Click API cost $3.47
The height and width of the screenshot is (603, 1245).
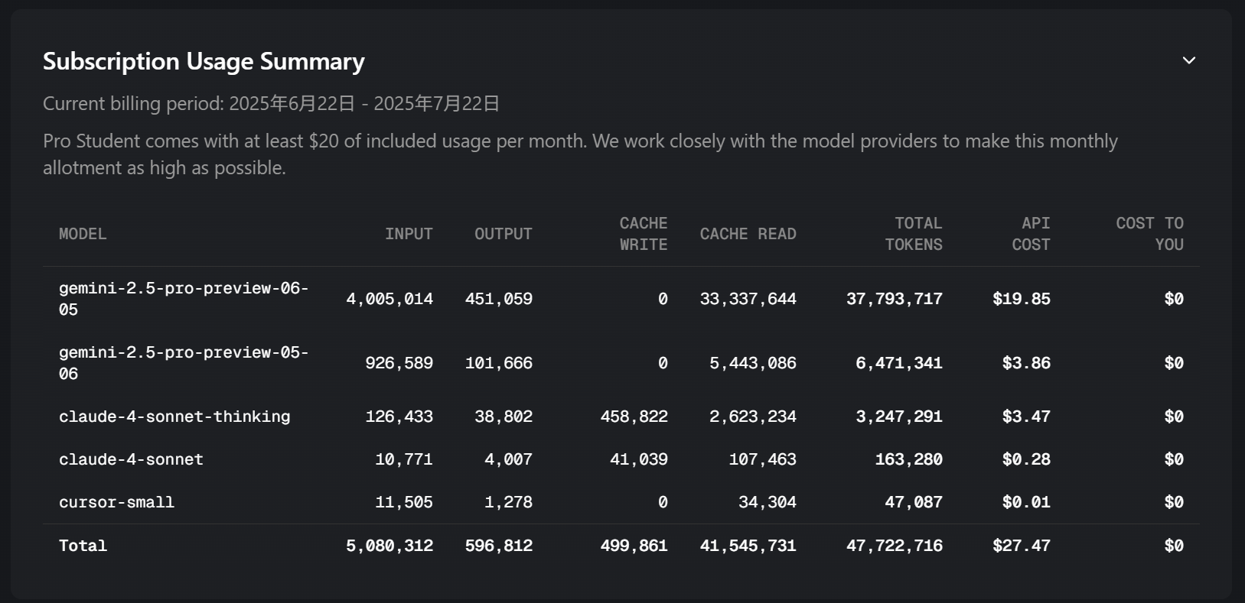coord(1026,417)
